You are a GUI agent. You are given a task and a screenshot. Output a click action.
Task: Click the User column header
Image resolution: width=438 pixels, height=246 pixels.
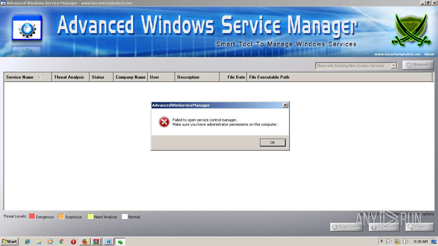(x=161, y=77)
